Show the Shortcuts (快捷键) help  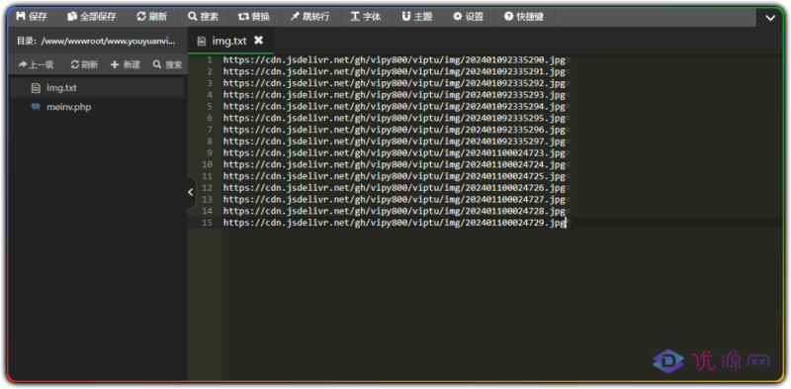point(524,17)
